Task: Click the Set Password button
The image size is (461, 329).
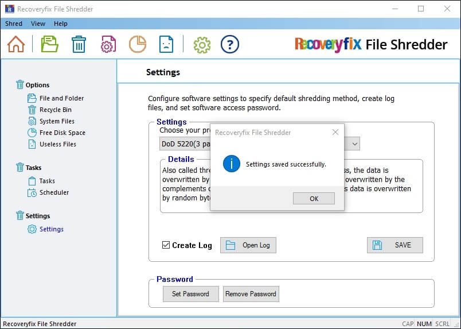Action: click(191, 294)
